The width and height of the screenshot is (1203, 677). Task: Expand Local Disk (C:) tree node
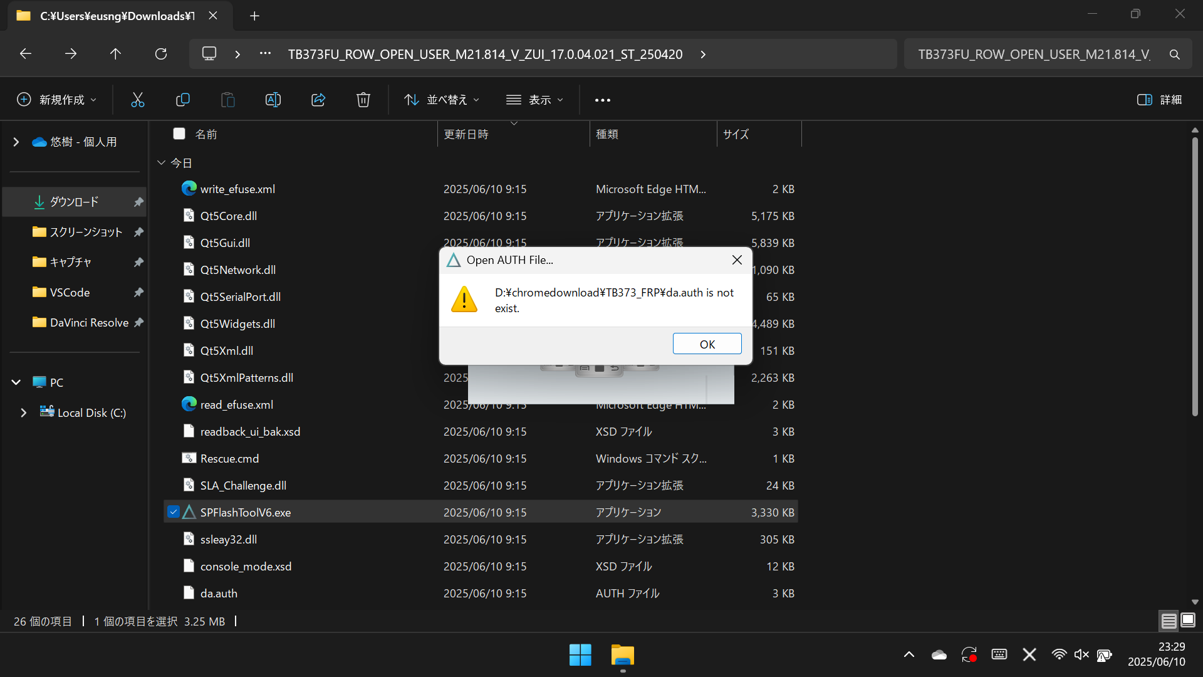coord(23,413)
